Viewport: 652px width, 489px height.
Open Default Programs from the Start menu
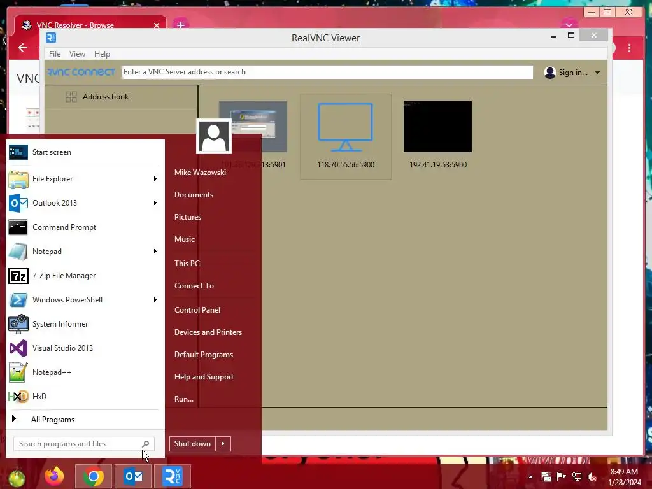204,355
